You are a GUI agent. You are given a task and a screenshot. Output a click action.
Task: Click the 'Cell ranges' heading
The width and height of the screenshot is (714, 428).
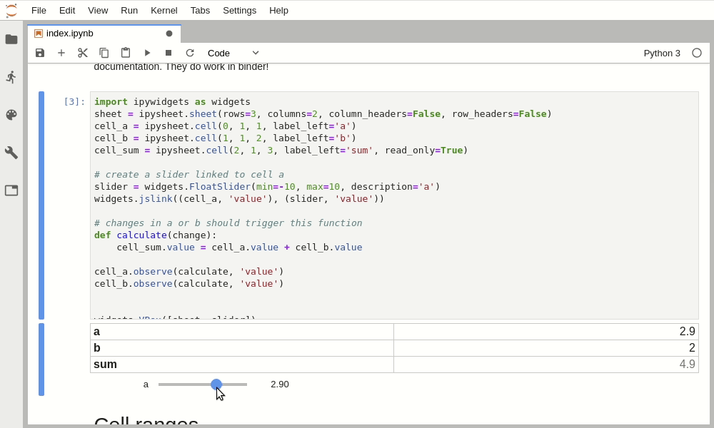146,421
